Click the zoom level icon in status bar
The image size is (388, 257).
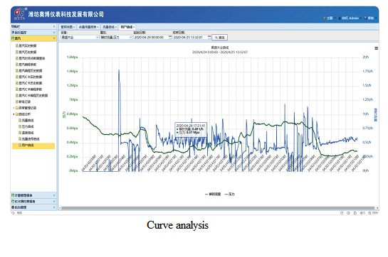pos(369,212)
